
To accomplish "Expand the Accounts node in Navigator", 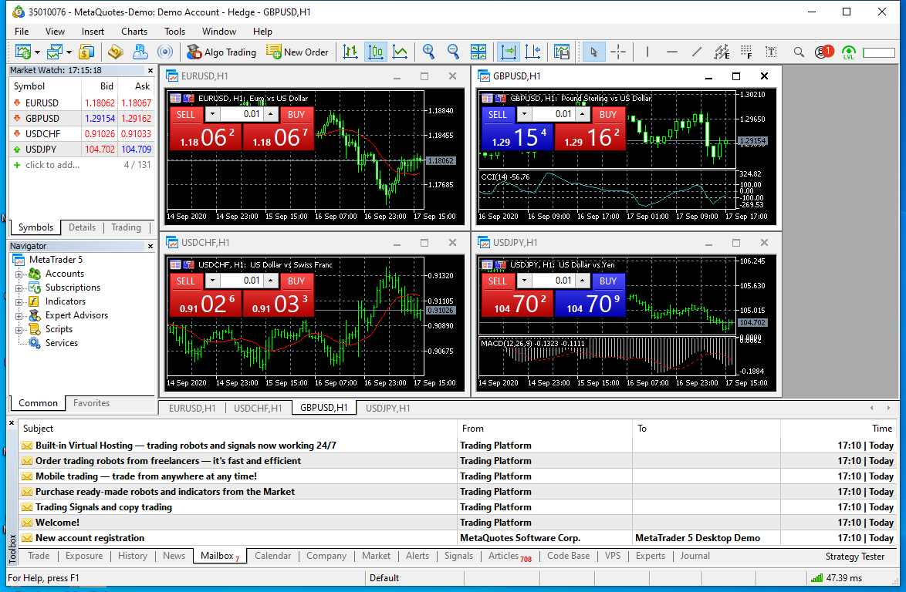I will click(x=19, y=274).
